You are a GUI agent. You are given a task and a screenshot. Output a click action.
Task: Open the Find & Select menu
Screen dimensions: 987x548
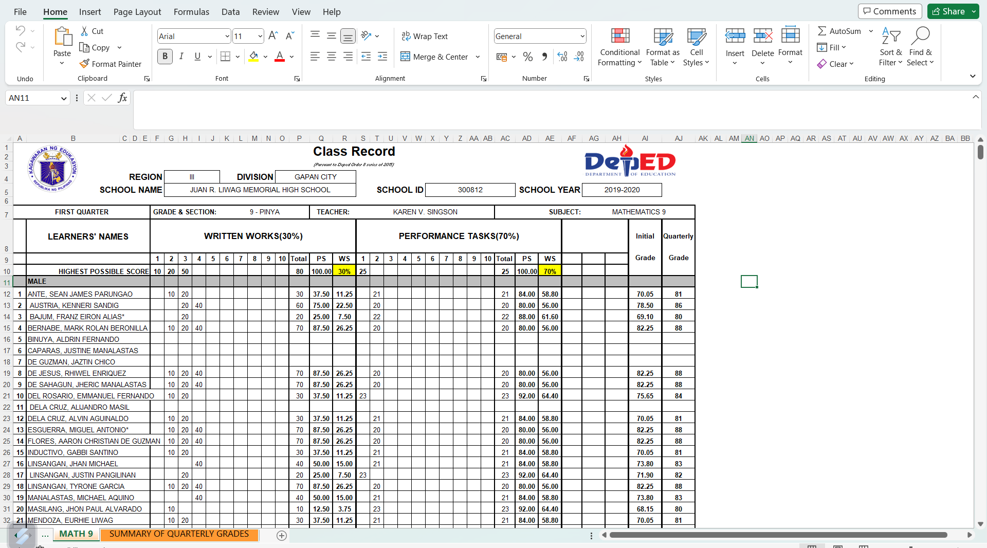click(920, 47)
